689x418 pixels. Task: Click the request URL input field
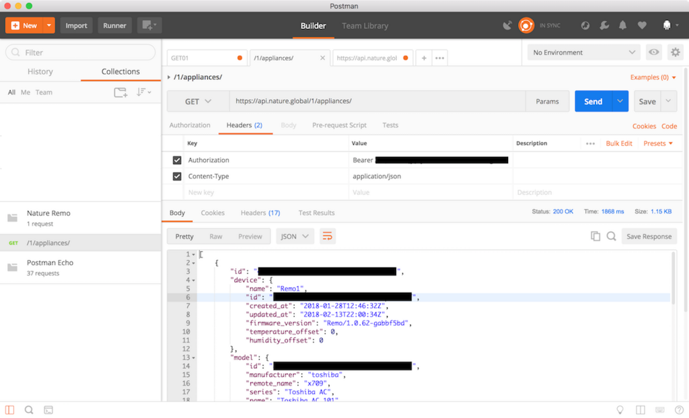click(x=377, y=101)
